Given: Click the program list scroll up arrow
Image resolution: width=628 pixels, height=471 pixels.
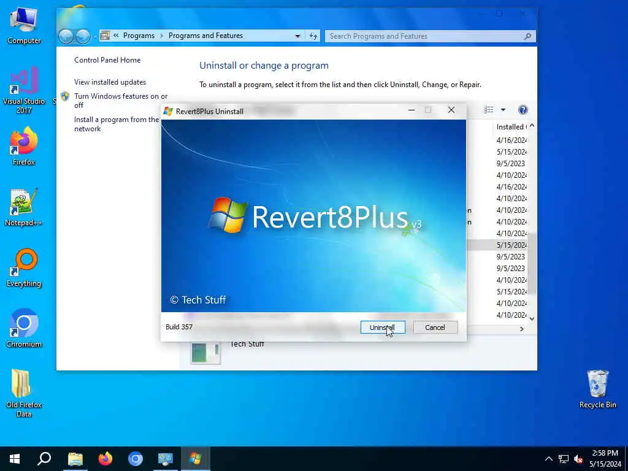Looking at the screenshot, I should tap(532, 126).
